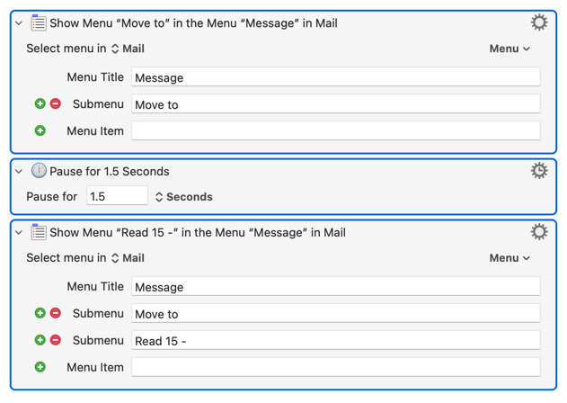Click empty Menu Item field in first action
Viewport: 567px width, 403px height.
(x=335, y=131)
